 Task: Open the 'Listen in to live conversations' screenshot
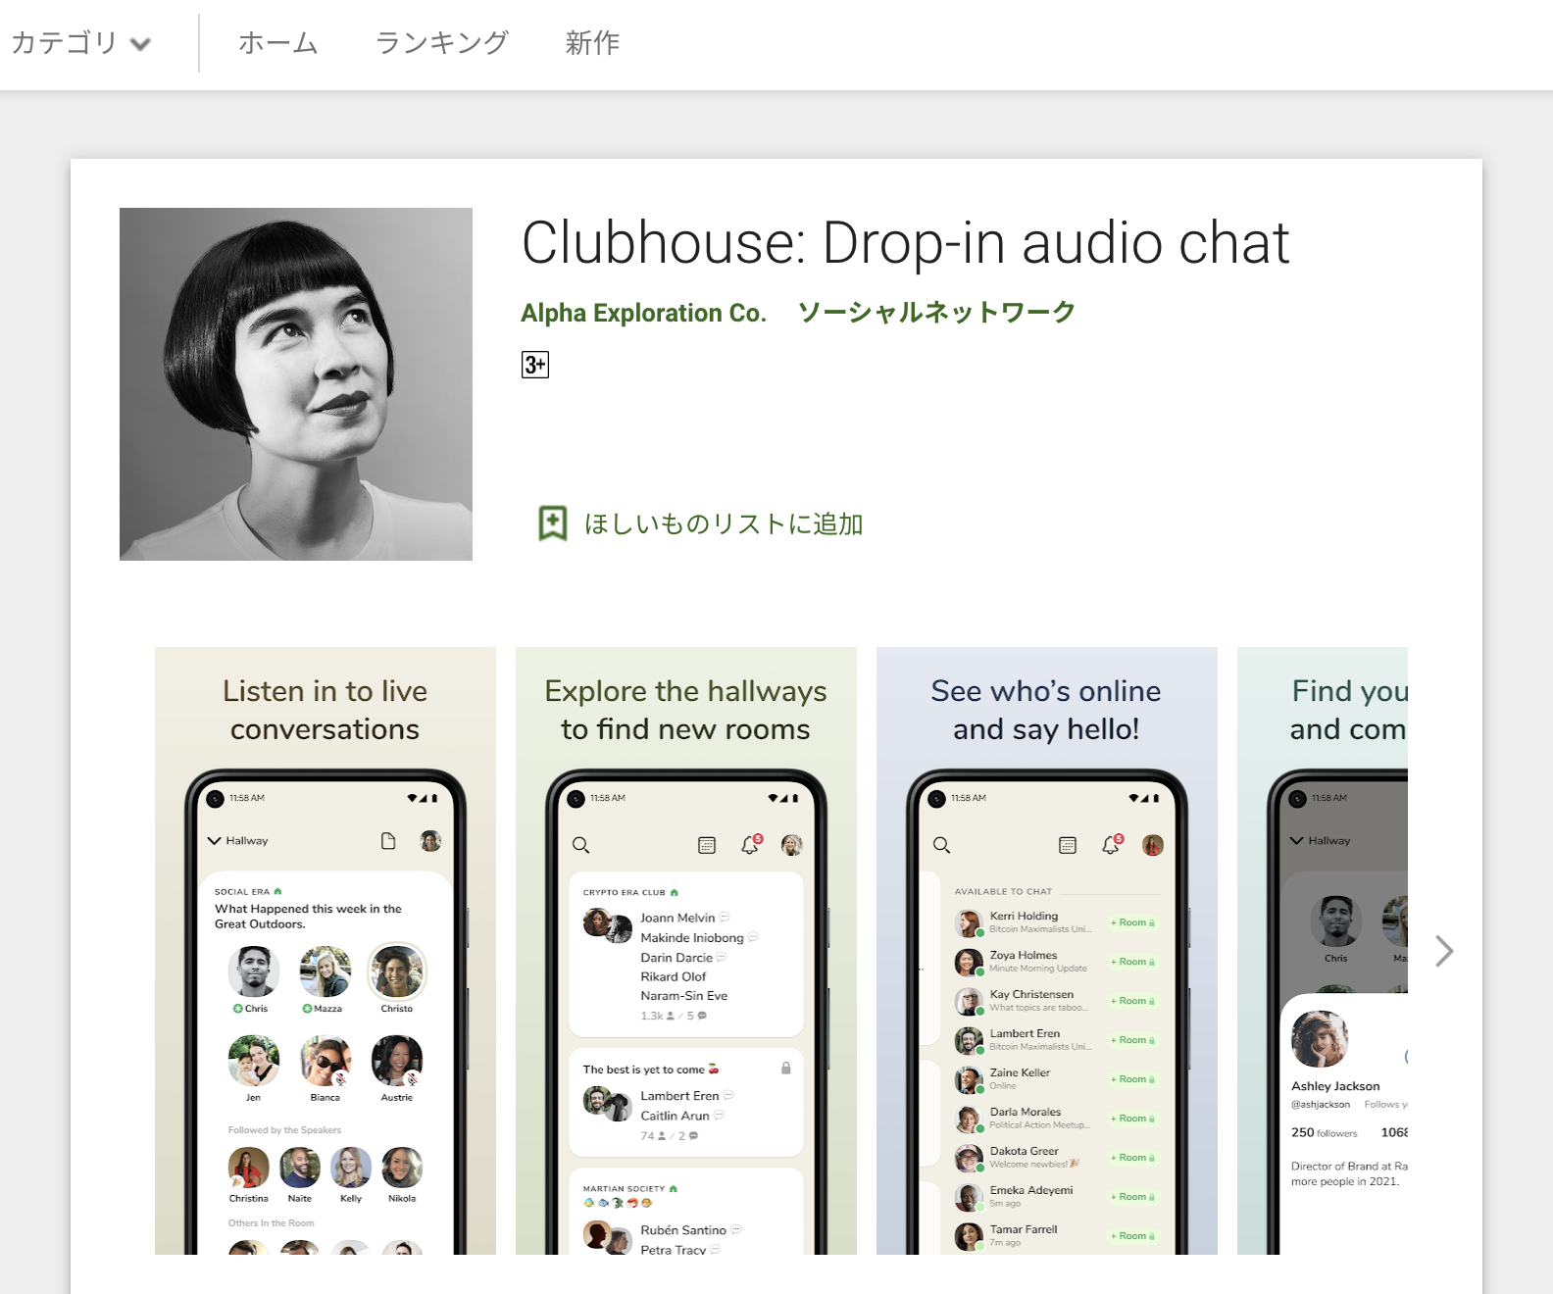coord(326,951)
